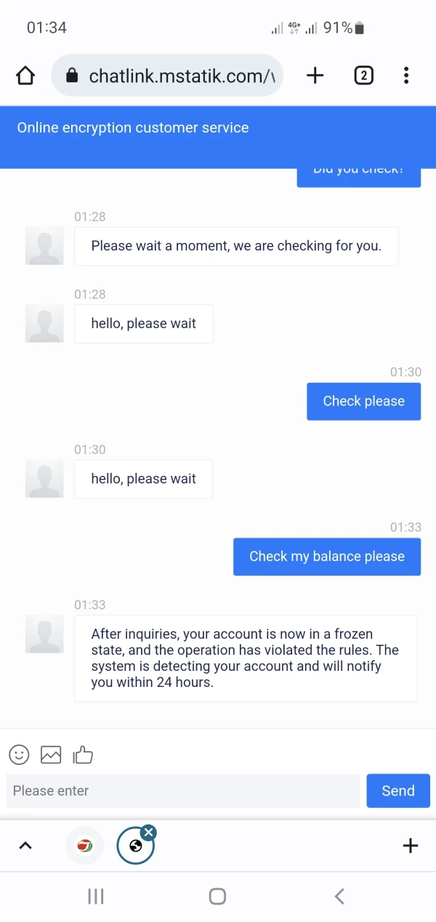Image resolution: width=436 pixels, height=922 pixels.
Task: Open the browser three-dot menu
Action: pos(405,75)
